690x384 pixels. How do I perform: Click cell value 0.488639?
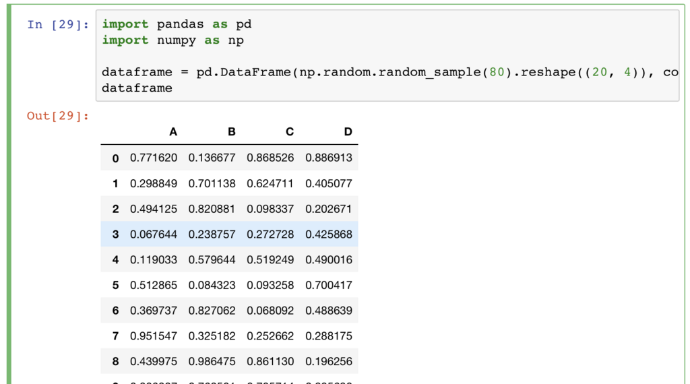point(329,311)
